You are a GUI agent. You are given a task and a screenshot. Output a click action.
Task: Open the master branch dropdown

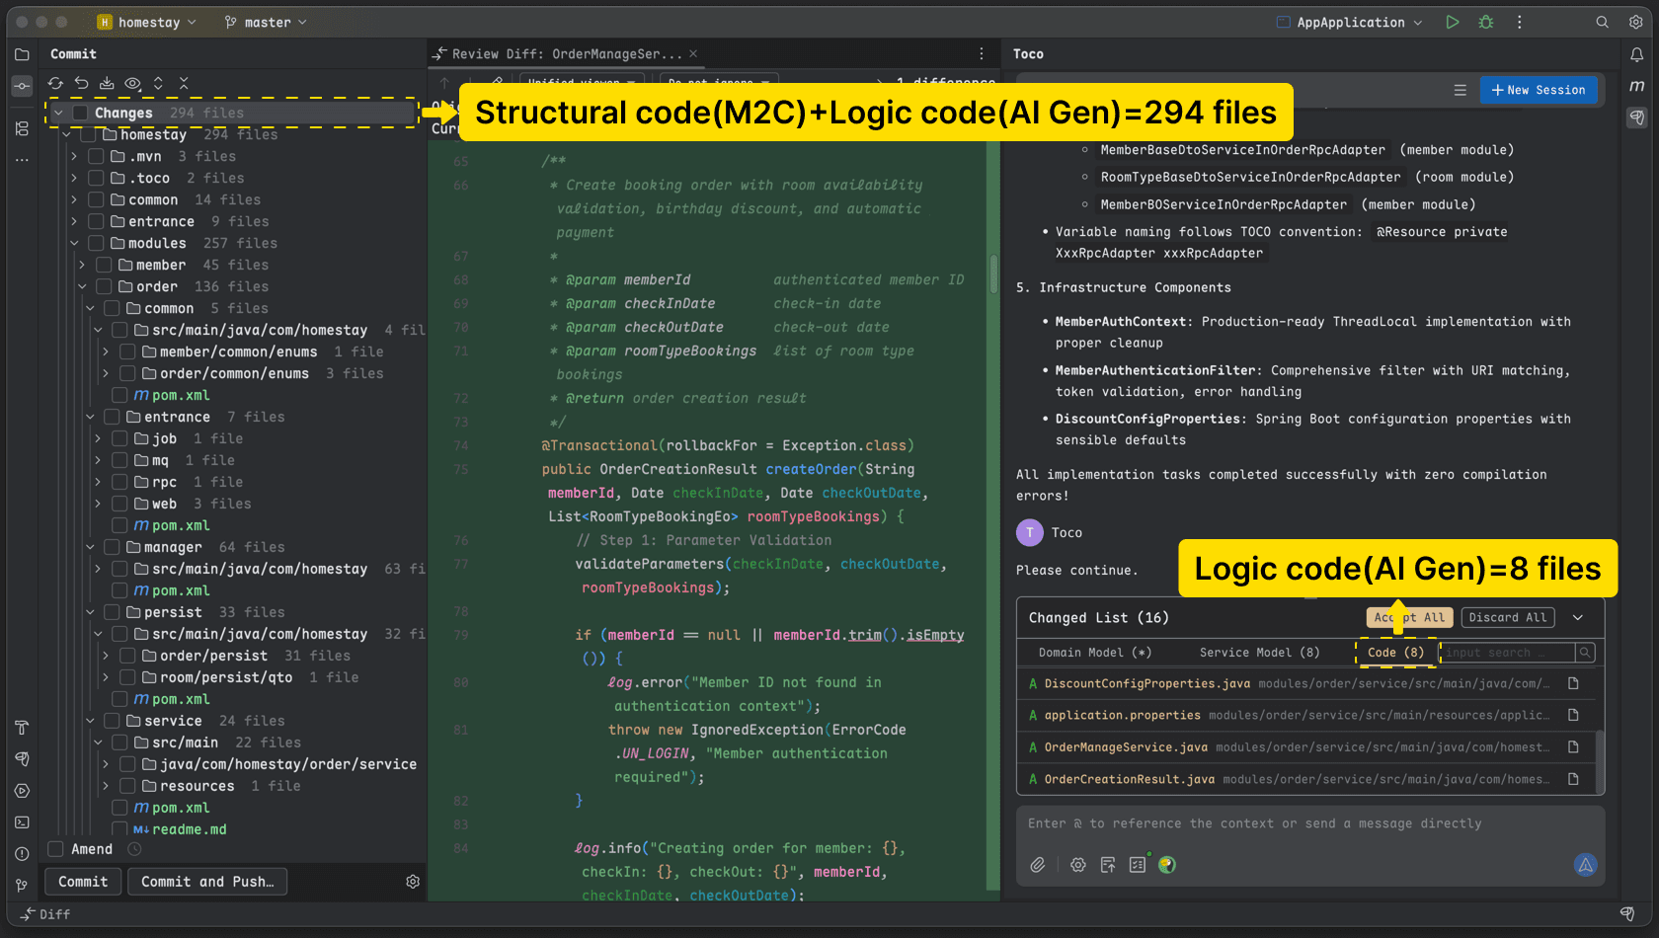(x=264, y=21)
